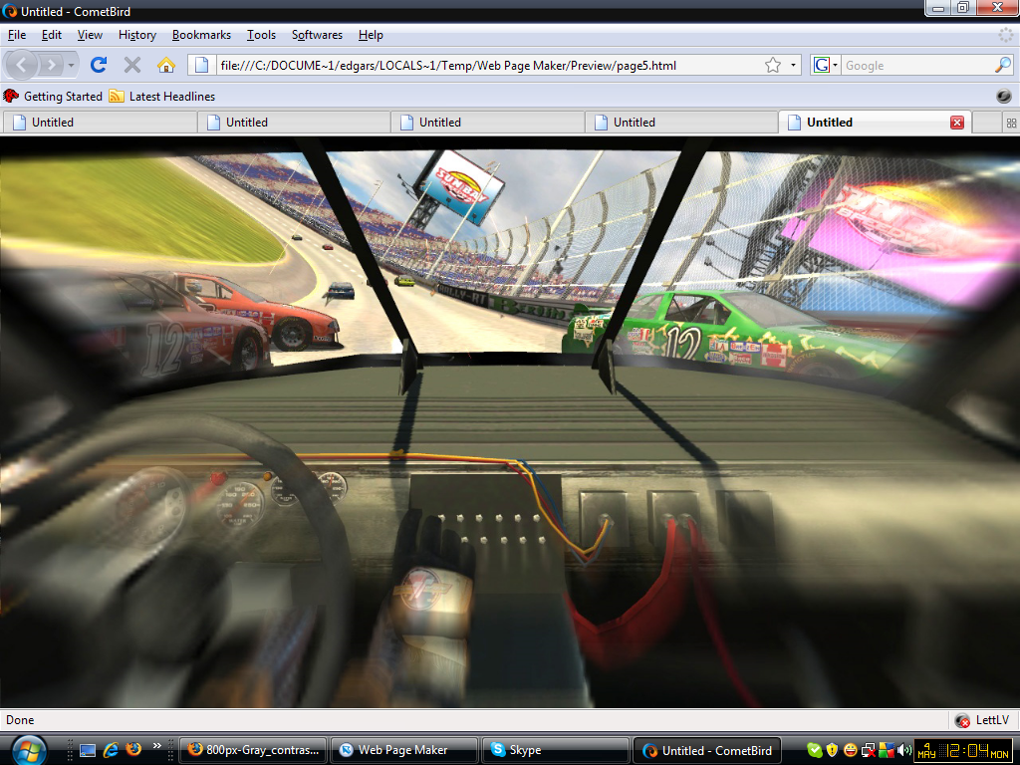The image size is (1020, 765).
Task: Open the back/forward history dropdown arrow
Action: pyautogui.click(x=71, y=65)
